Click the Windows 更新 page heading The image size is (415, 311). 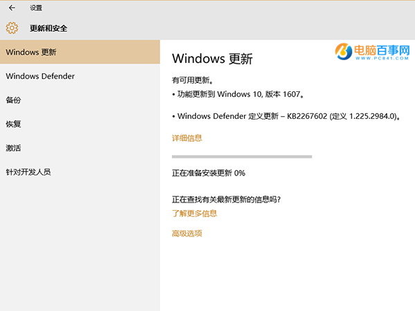[x=212, y=59]
